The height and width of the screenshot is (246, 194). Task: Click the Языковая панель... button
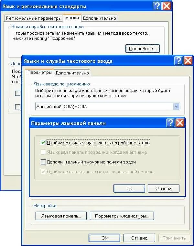pyautogui.click(x=61, y=216)
